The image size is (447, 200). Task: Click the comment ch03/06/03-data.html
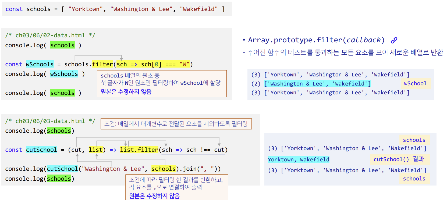(x=50, y=121)
